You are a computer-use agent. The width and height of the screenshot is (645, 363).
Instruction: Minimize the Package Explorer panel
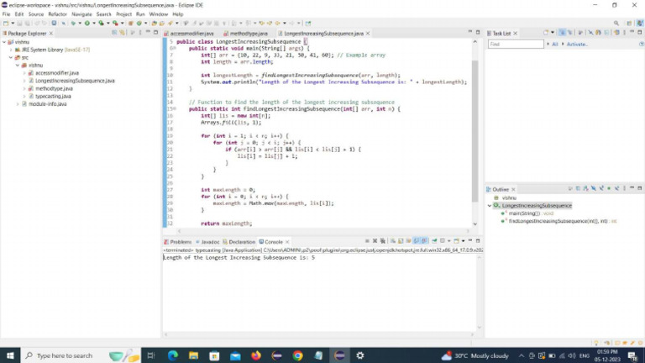pyautogui.click(x=148, y=33)
